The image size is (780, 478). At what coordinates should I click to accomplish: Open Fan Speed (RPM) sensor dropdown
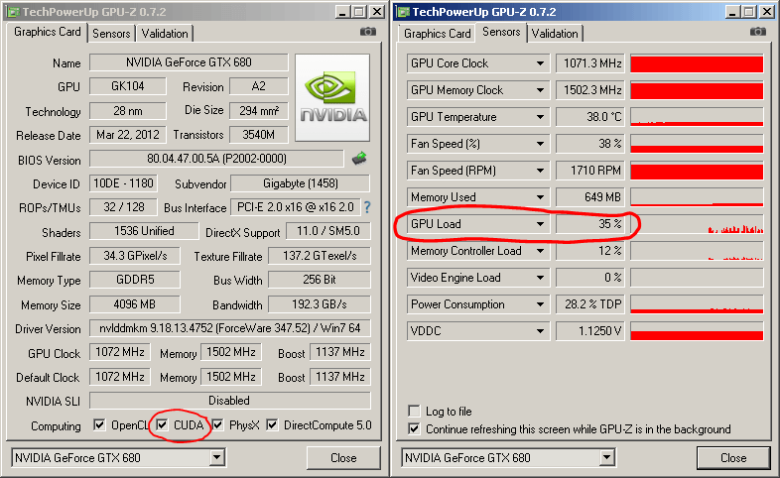pyautogui.click(x=540, y=171)
